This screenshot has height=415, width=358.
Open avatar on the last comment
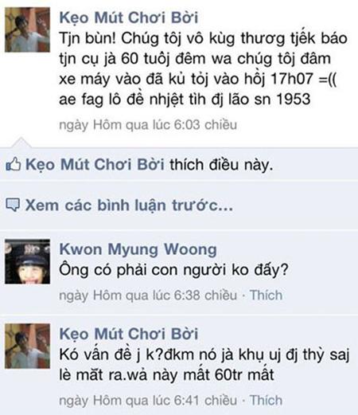point(27,346)
